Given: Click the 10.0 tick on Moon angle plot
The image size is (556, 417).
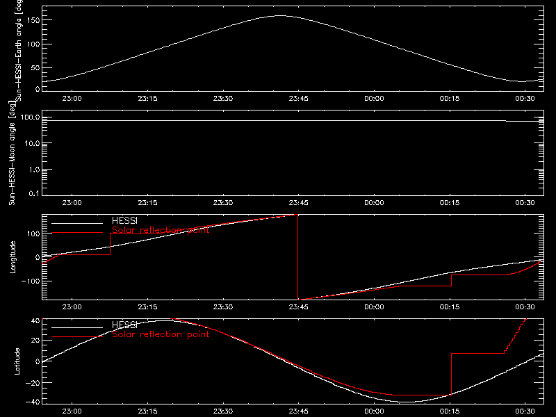Looking at the screenshot, I should (32, 143).
